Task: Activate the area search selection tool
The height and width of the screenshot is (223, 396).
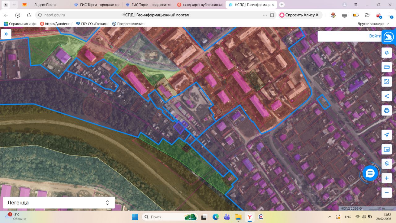Action: coord(386,82)
